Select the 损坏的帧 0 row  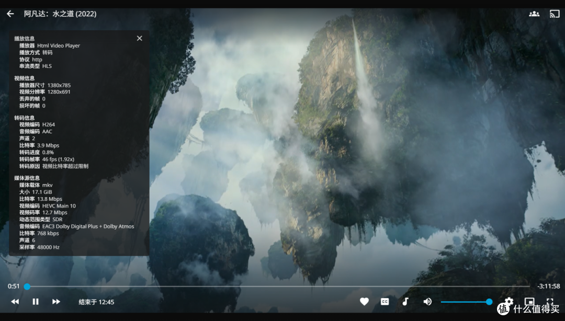(32, 106)
